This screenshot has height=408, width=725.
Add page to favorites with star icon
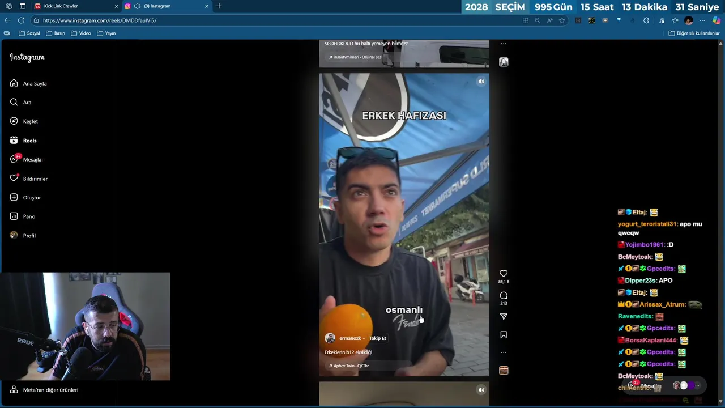pyautogui.click(x=562, y=20)
